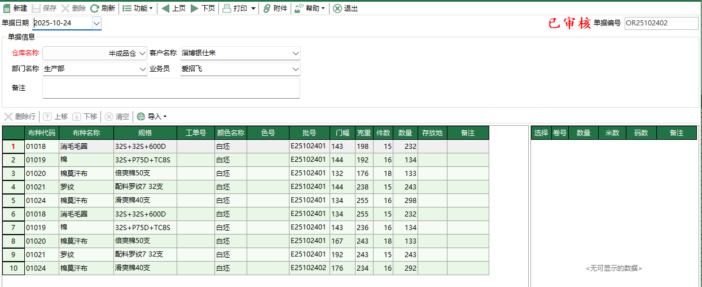Expand the 部门名称 dropdown
Screen dimensions: 702x287
(142, 69)
